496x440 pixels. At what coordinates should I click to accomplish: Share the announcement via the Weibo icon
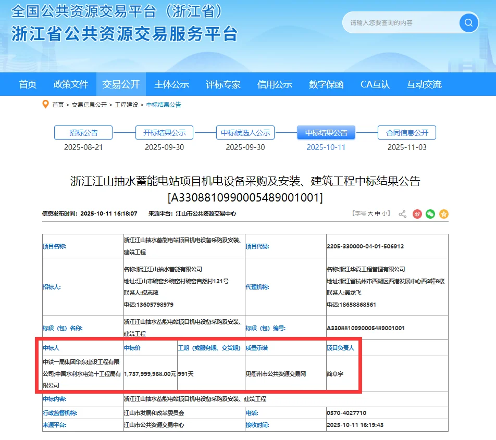417,214
